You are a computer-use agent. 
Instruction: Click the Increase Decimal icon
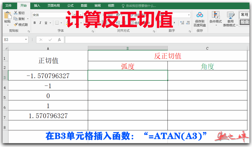(x=182, y=23)
